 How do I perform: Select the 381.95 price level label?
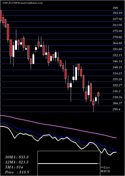117,25
